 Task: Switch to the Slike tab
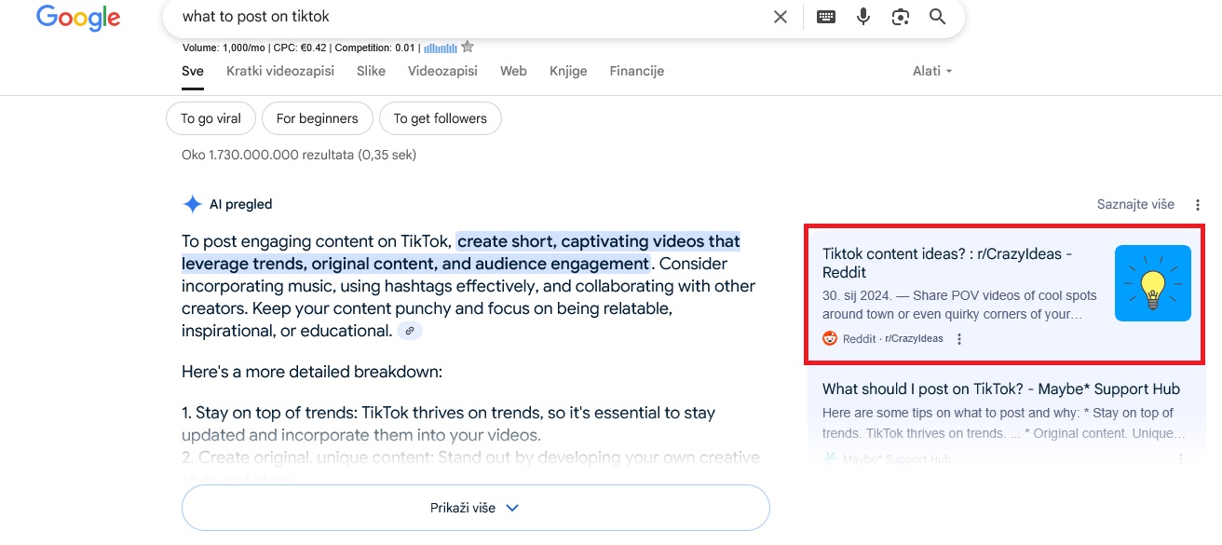(x=371, y=71)
